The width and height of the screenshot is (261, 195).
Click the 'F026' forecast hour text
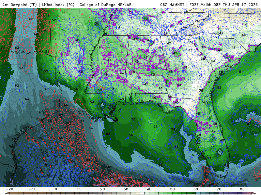pos(194,5)
